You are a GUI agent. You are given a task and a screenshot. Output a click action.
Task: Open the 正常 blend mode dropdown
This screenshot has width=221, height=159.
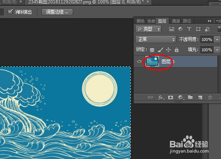[156, 39]
